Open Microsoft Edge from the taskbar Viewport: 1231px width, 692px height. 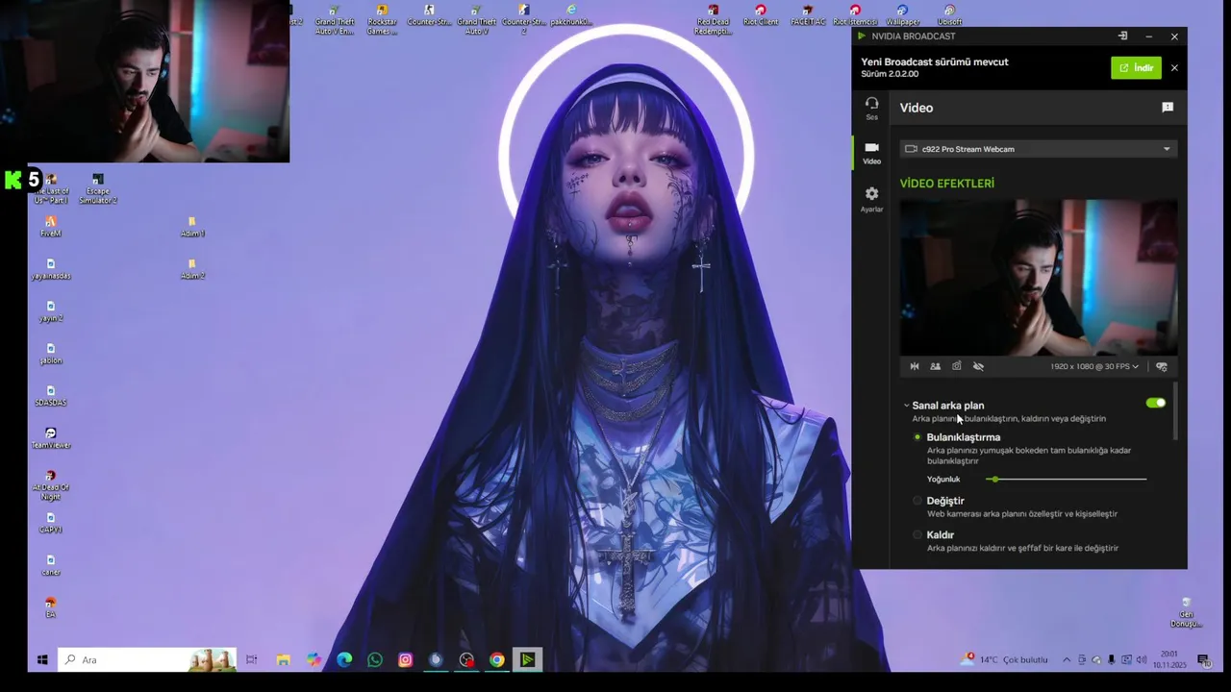344,660
